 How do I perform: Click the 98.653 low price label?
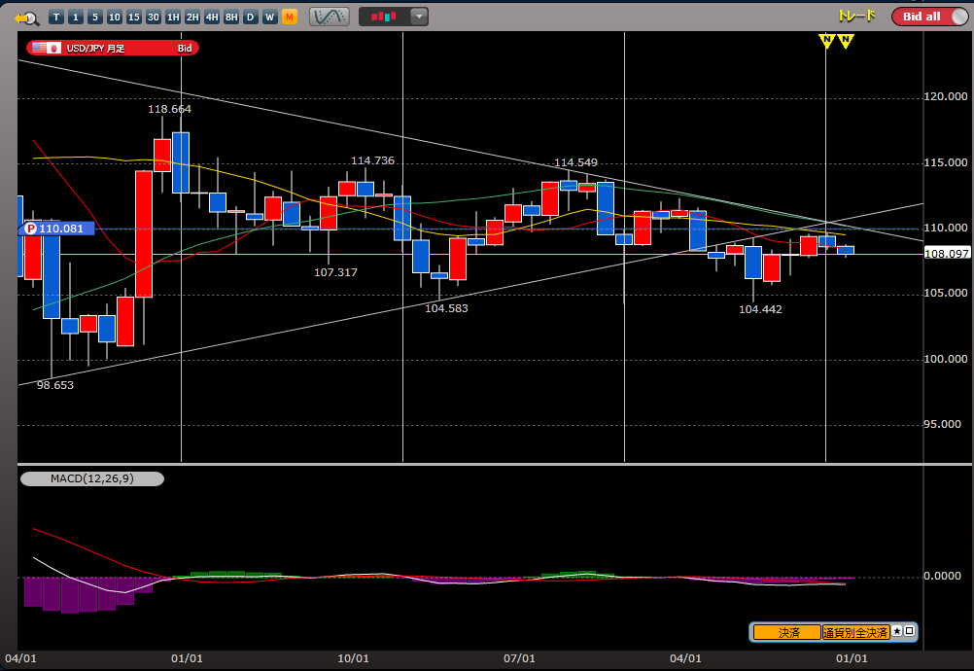(x=55, y=385)
